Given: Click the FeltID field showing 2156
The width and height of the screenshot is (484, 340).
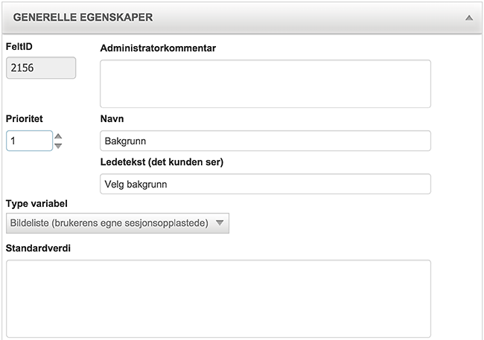Looking at the screenshot, I should (41, 68).
